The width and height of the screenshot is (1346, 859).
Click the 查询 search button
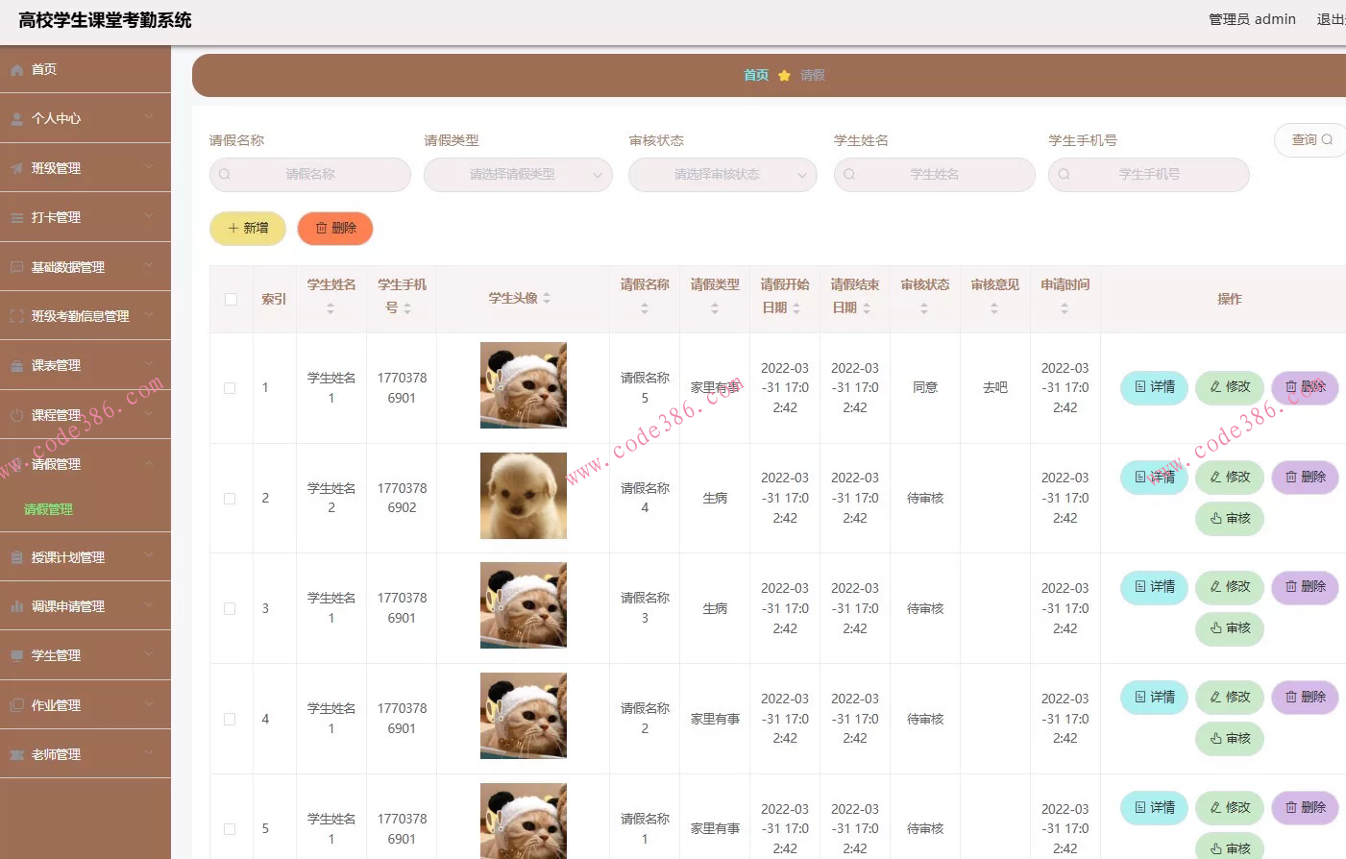[1311, 140]
